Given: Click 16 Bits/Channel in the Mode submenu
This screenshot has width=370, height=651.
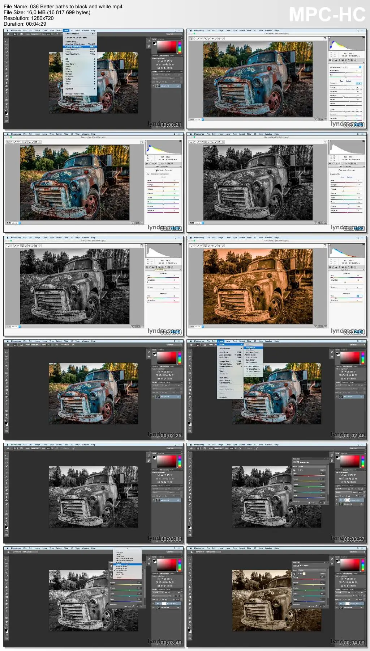Looking at the screenshot, I should [x=253, y=369].
